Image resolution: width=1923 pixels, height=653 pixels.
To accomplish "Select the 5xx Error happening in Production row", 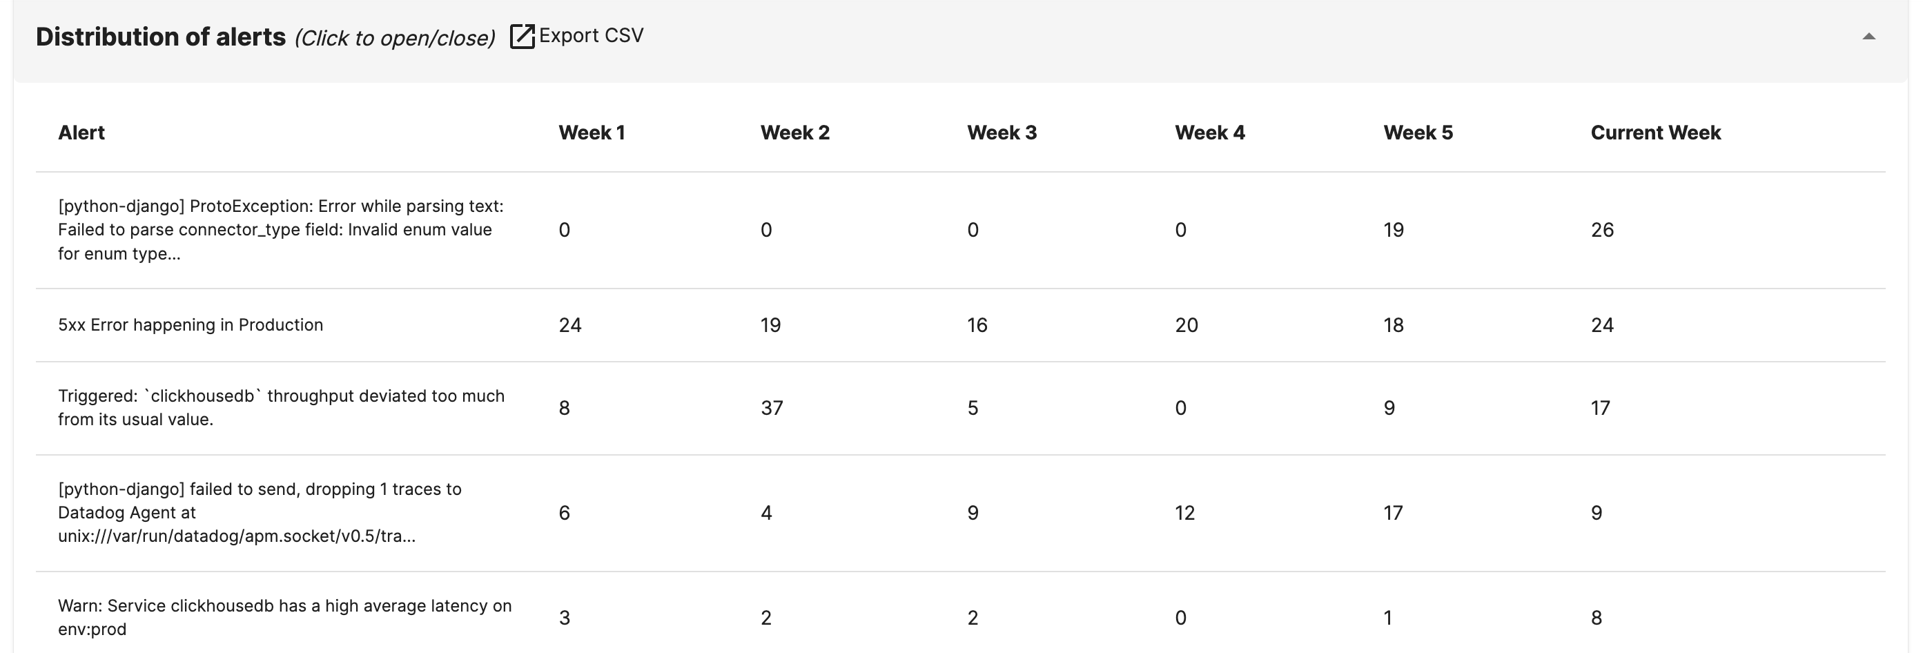I will 191,325.
